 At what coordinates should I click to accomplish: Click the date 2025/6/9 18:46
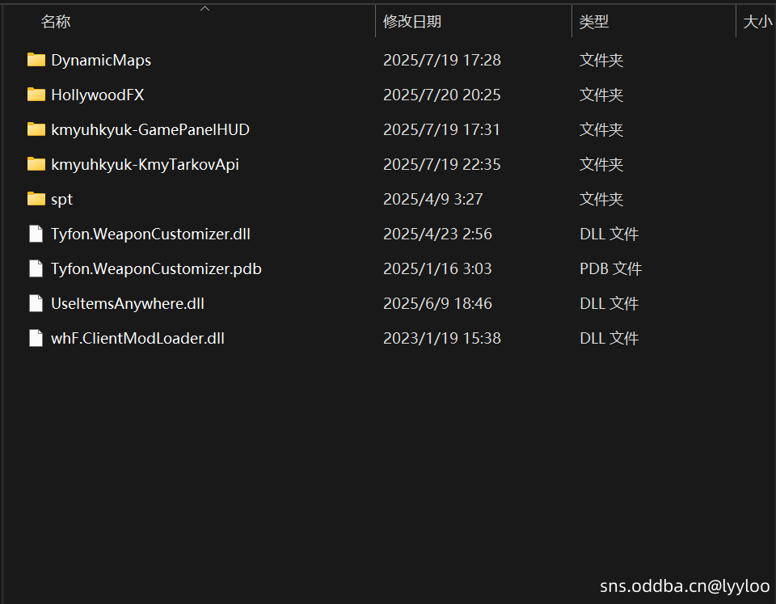coord(437,303)
